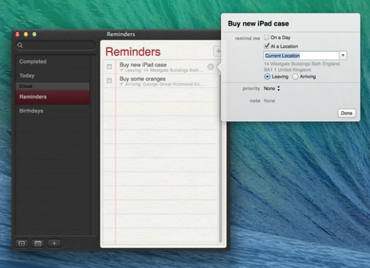Click Leaving: 14 Westgate Buildings Bath subtitle
Image resolution: width=370 pixels, height=268 pixels.
(164, 70)
